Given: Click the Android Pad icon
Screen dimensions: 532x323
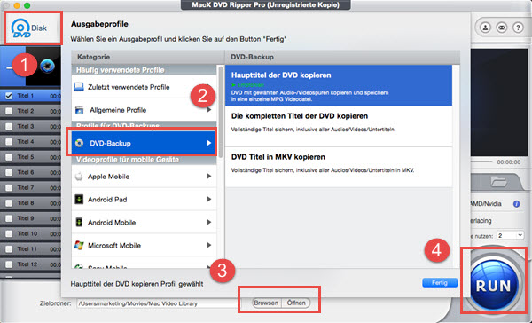Looking at the screenshot, I should pyautogui.click(x=79, y=200).
